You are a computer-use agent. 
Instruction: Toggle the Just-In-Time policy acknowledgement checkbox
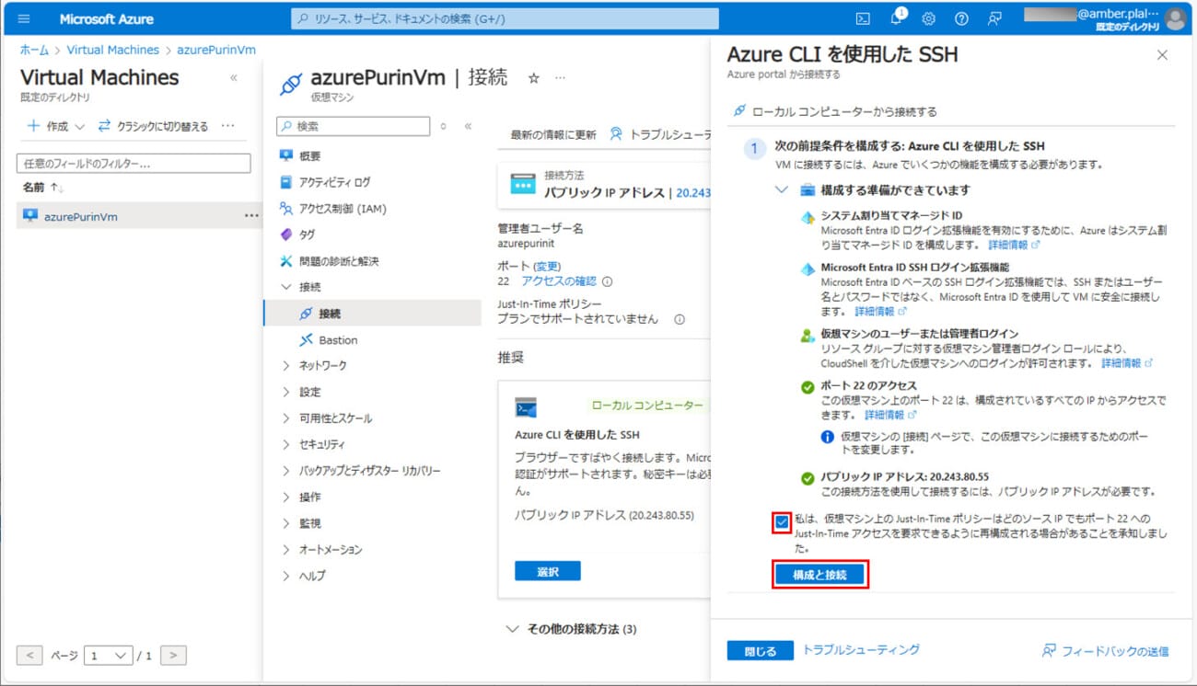pyautogui.click(x=782, y=522)
